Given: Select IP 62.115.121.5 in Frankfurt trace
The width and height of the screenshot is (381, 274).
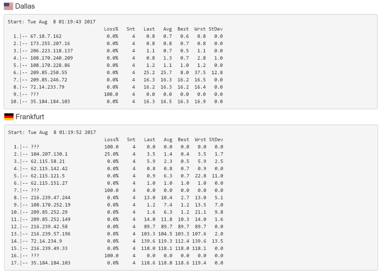Looking at the screenshot, I should (48, 176).
